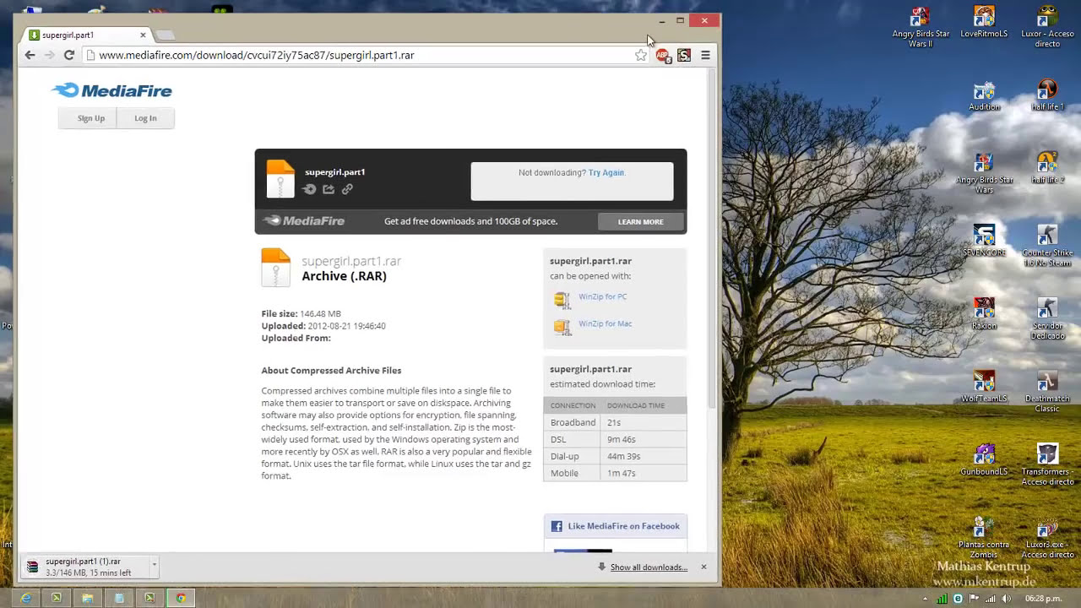This screenshot has height=608, width=1081.
Task: Select Rakion desktop shortcut
Action: click(984, 313)
